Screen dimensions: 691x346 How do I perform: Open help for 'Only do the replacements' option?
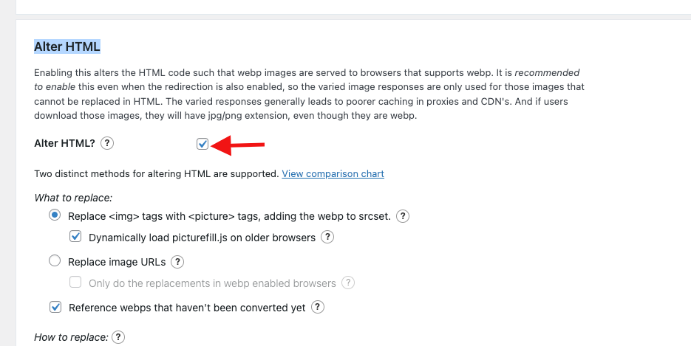tap(348, 283)
